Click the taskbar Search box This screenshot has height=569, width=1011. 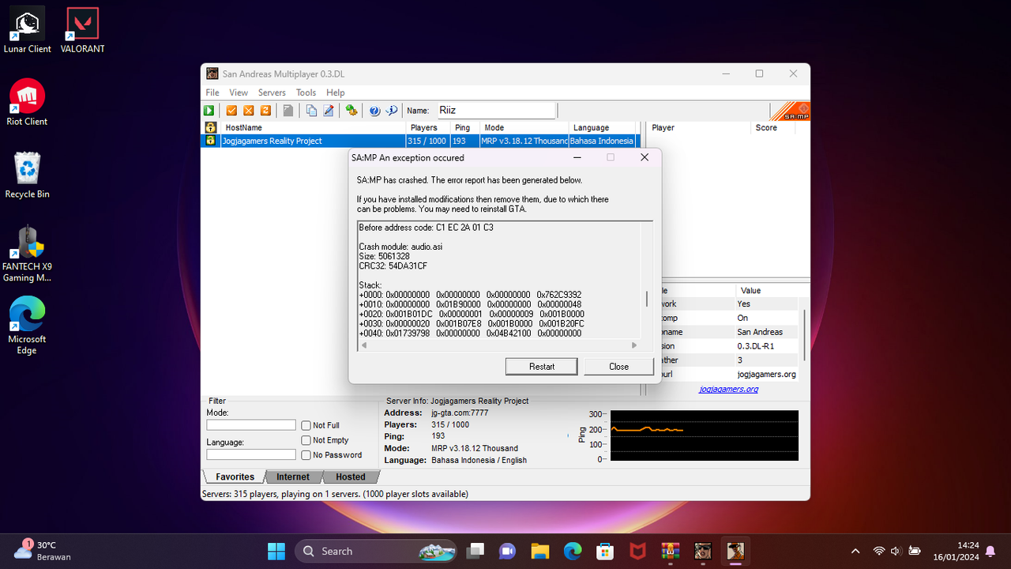[377, 551]
